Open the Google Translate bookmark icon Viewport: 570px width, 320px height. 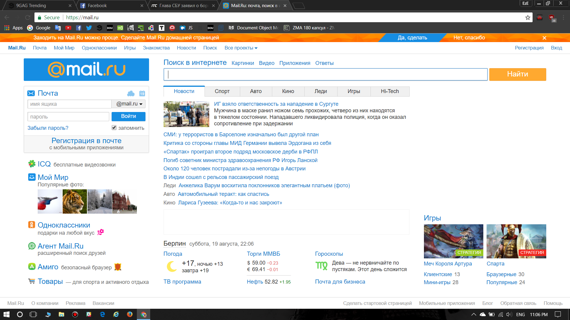[58, 28]
